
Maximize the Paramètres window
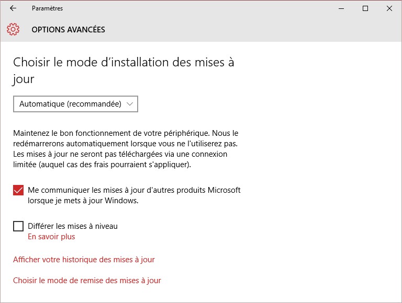click(x=365, y=8)
